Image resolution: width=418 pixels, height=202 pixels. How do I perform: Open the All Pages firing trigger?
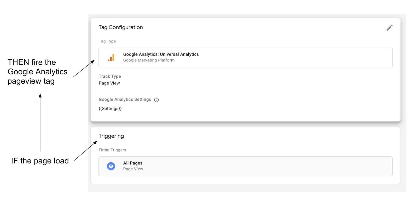click(x=133, y=163)
